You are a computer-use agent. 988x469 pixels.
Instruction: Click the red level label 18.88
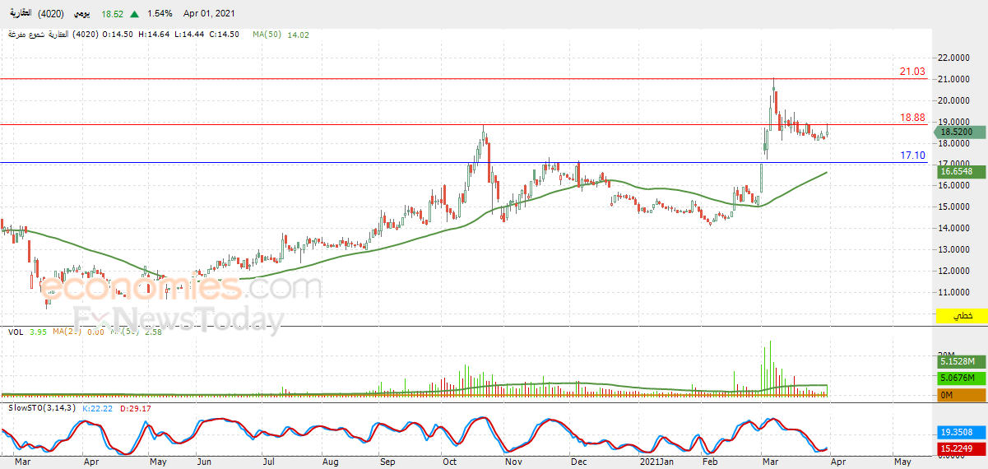(x=912, y=118)
